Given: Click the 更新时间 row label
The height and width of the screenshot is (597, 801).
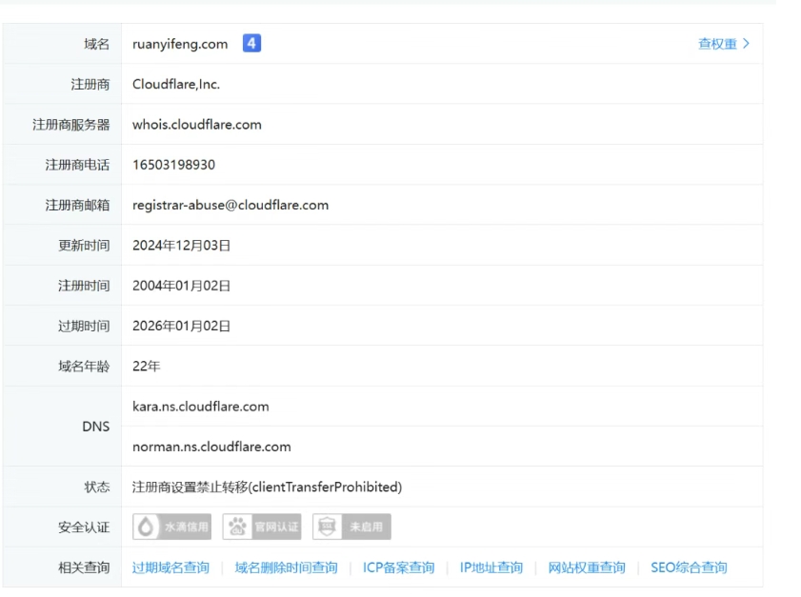Looking at the screenshot, I should 84,246.
